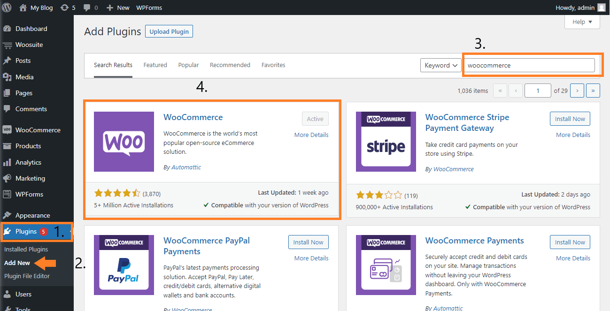Viewport: 610px width, 311px height.
Task: Click the Dashboard gauge icon
Action: click(7, 29)
